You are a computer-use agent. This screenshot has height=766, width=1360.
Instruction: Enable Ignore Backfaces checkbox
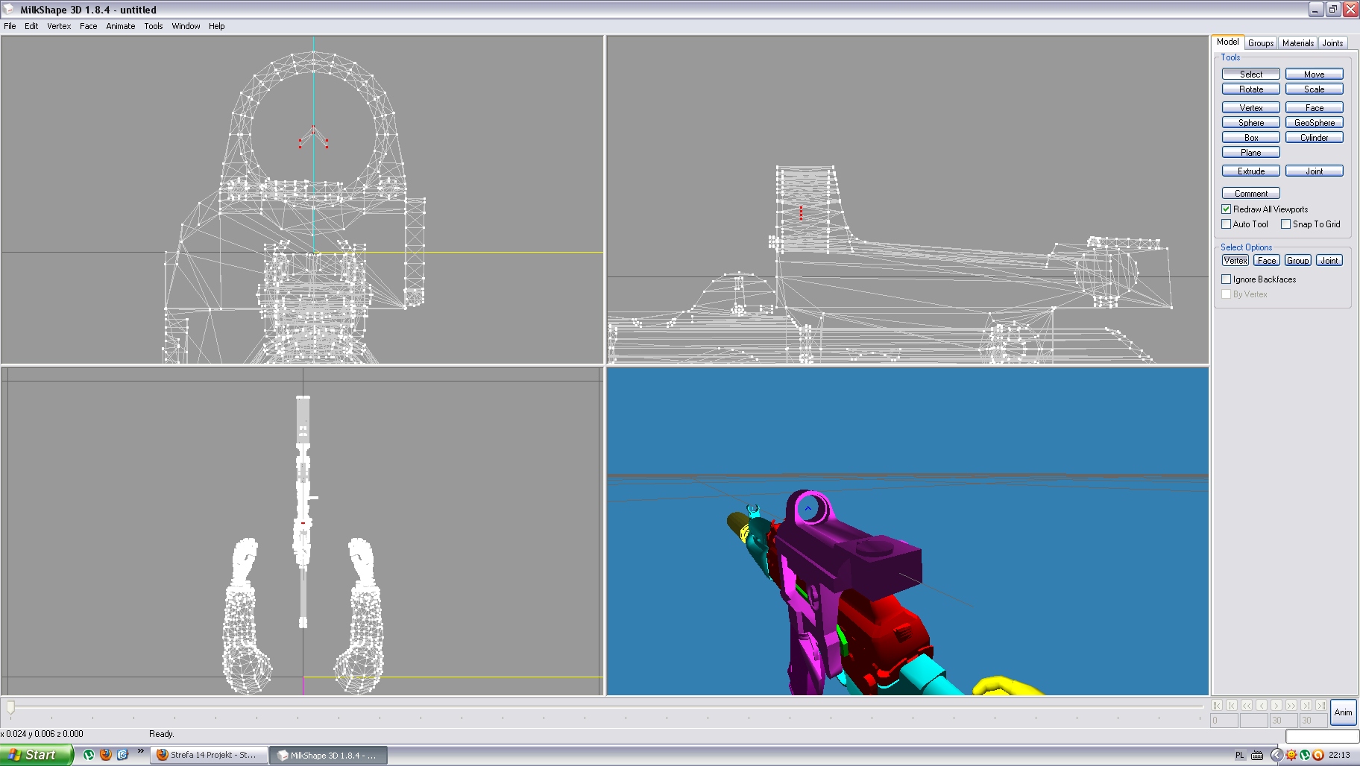[x=1226, y=279]
